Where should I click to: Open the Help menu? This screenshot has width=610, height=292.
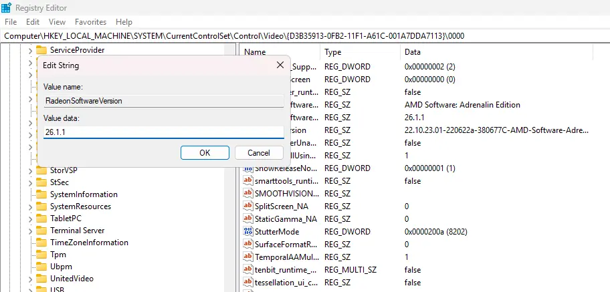(x=124, y=22)
